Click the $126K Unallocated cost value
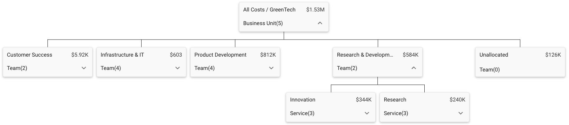 (553, 55)
